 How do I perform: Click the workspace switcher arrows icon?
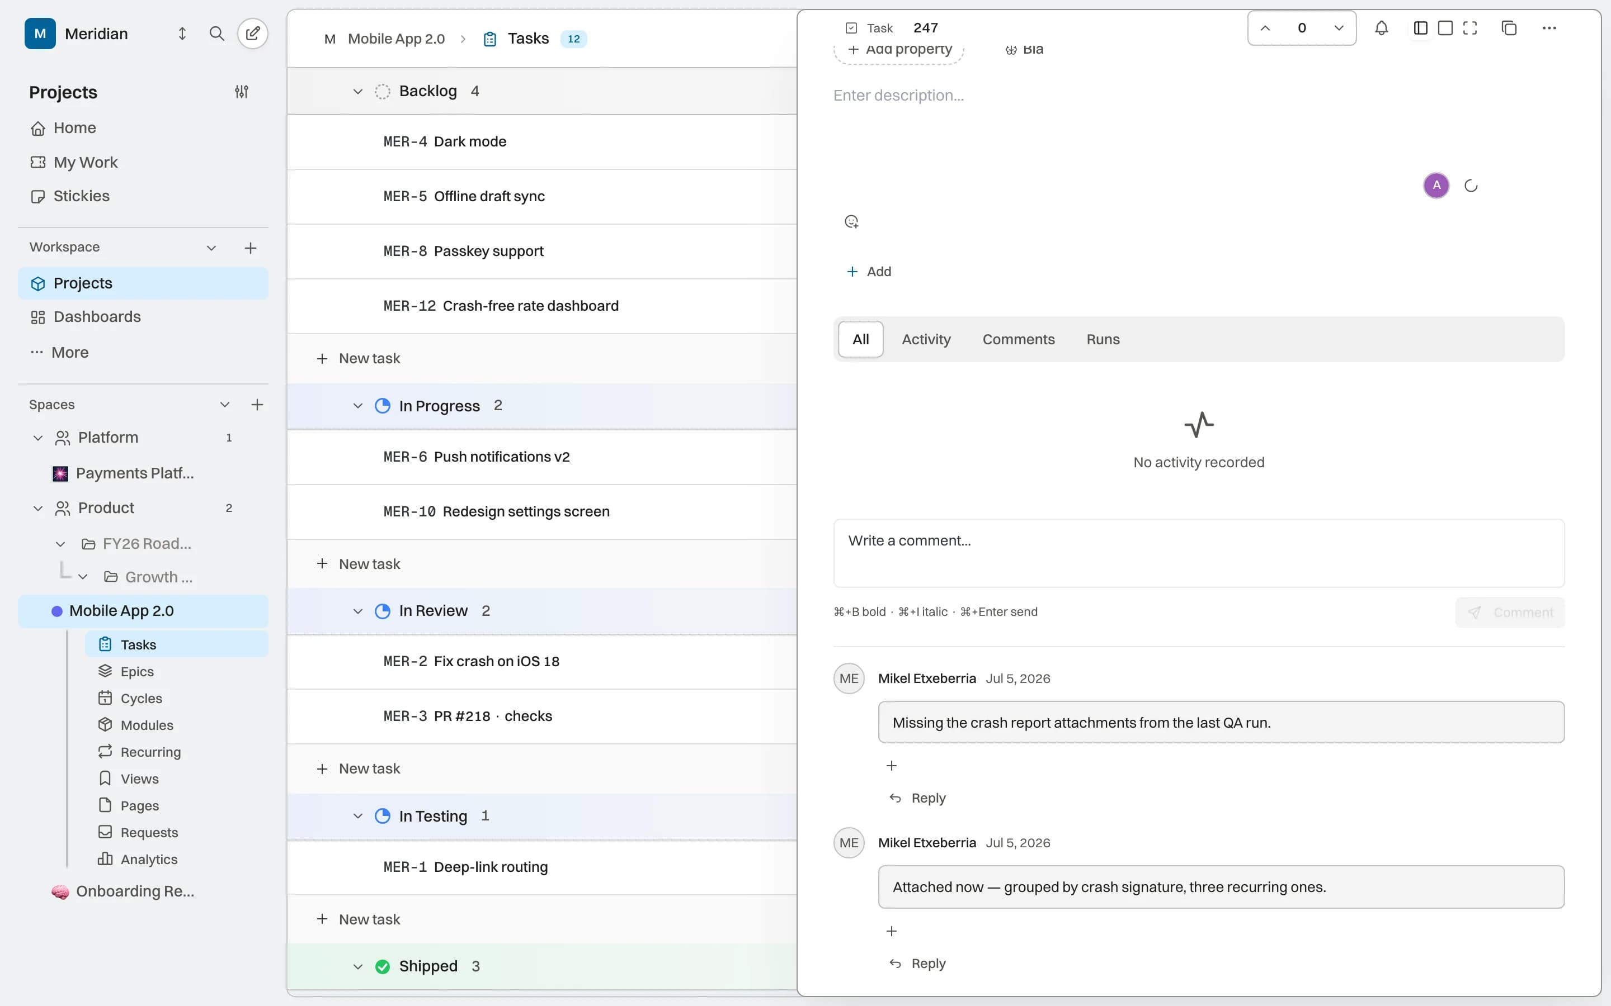(182, 34)
